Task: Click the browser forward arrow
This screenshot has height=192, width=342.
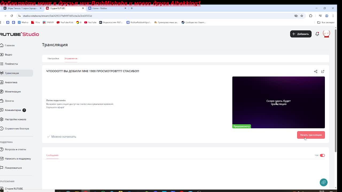Action: point(5,16)
